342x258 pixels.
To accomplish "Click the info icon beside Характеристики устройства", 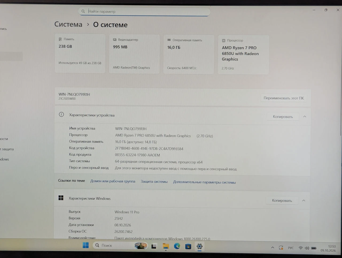I will 61,115.
